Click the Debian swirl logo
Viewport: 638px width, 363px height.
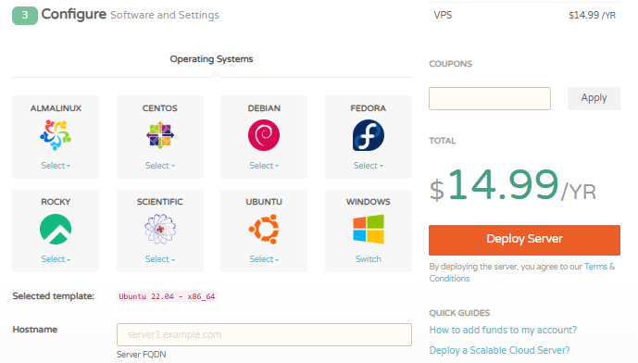pyautogui.click(x=264, y=135)
